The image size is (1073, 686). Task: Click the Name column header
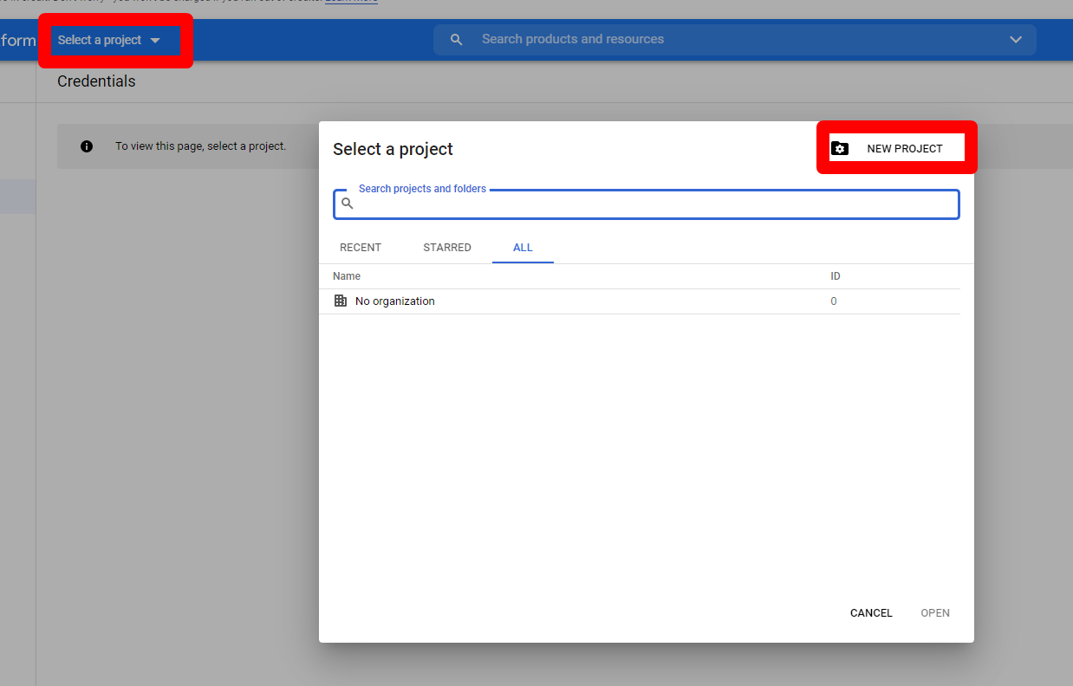(347, 276)
